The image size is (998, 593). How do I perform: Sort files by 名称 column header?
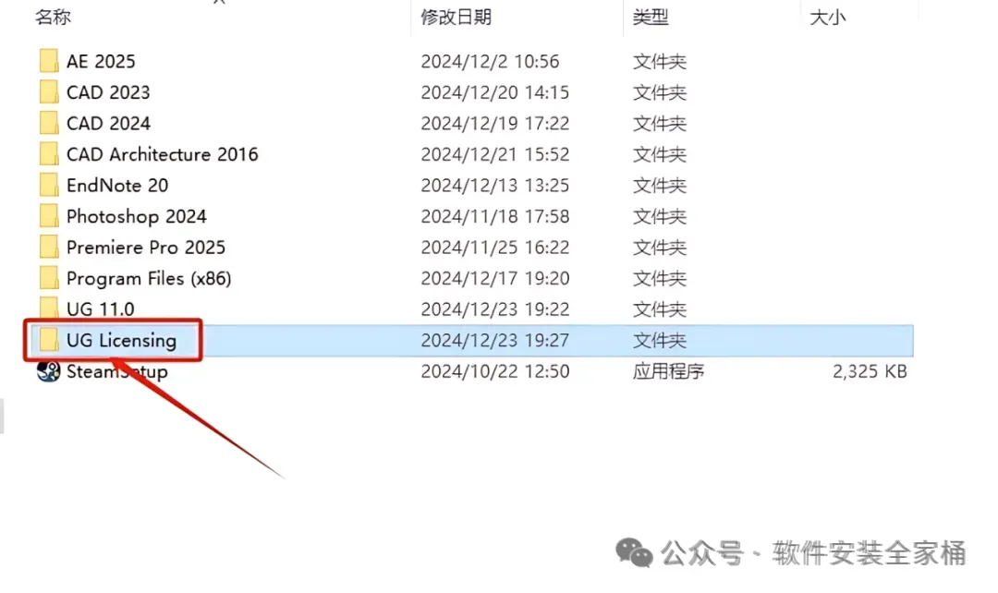click(x=53, y=18)
